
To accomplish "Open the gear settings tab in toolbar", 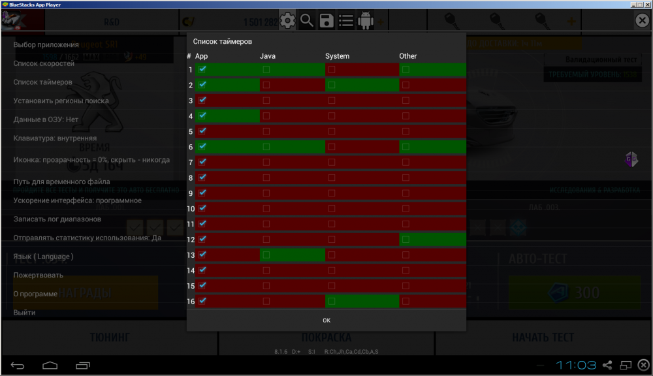I will click(x=288, y=21).
